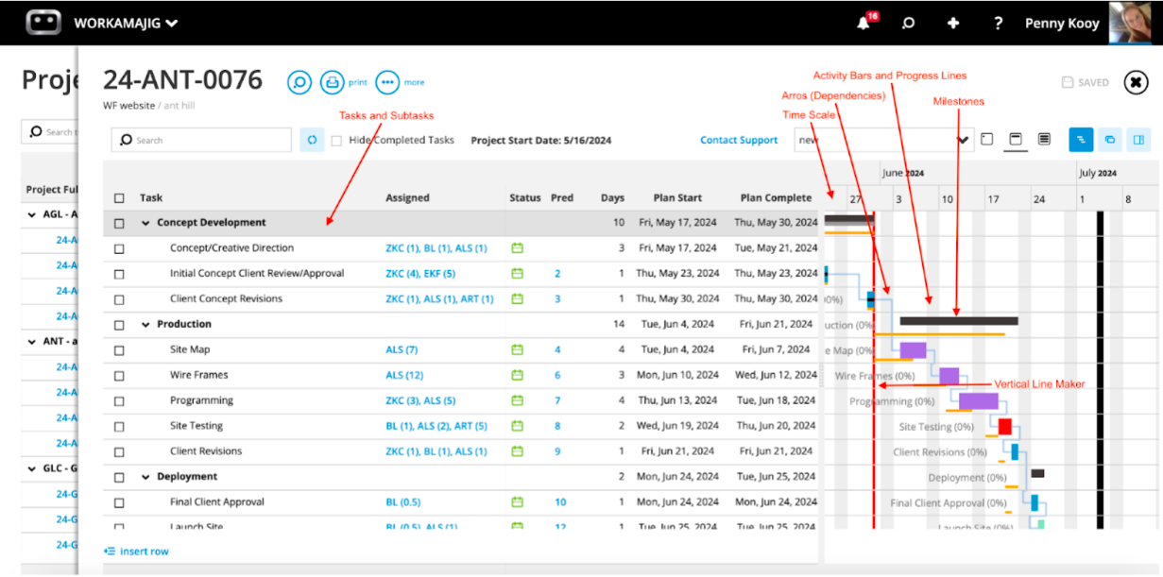Enable Hide Completed Tasks
1163x577 pixels.
click(x=337, y=139)
